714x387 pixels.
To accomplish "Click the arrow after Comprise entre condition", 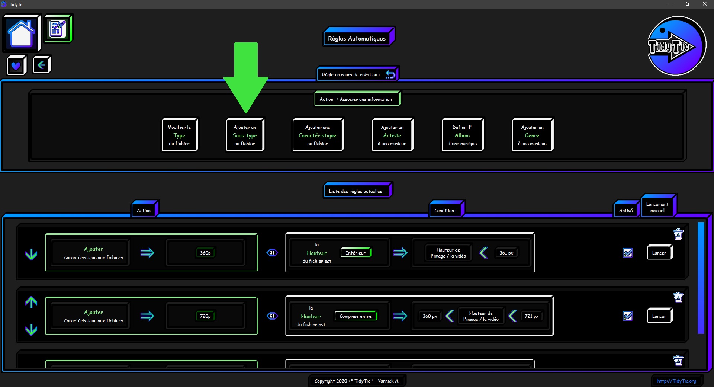I will pos(400,316).
